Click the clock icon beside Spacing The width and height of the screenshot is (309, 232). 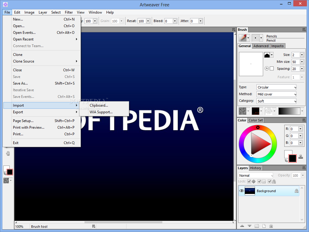tap(267, 69)
